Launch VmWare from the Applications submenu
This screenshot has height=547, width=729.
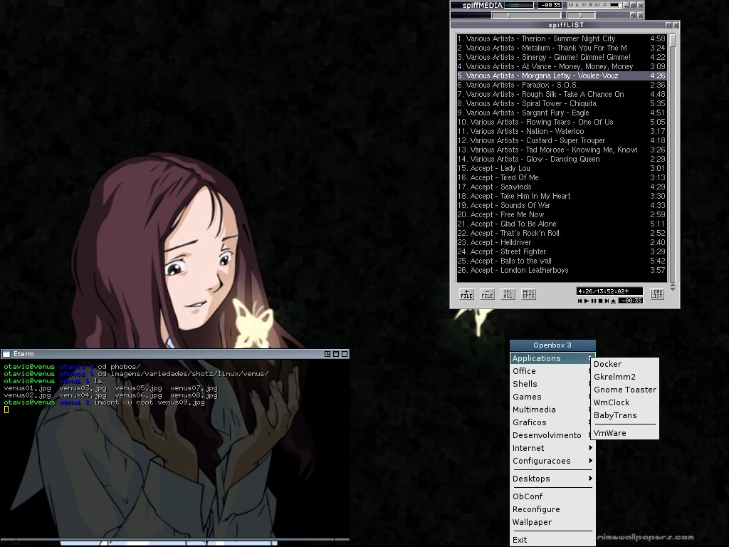[625, 433]
